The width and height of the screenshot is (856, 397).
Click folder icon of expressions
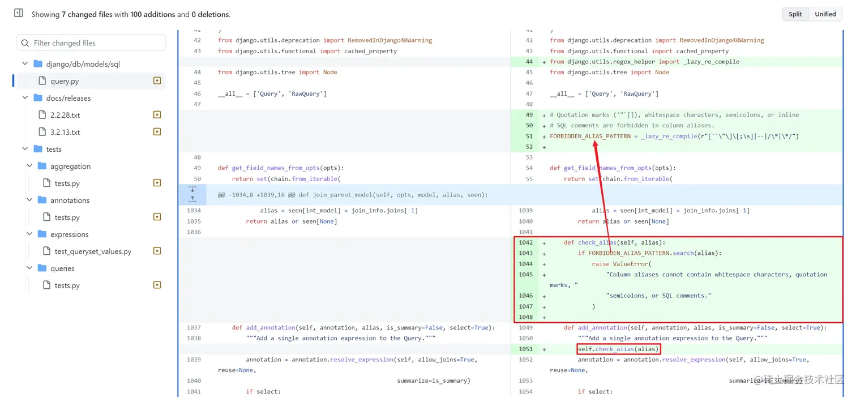pyautogui.click(x=42, y=234)
